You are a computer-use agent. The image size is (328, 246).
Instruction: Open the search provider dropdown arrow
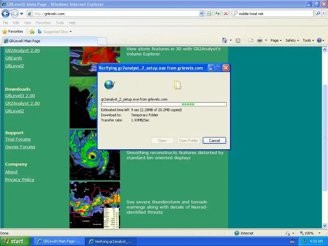point(324,13)
